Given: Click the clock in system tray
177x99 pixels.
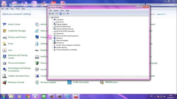Looking at the screenshot, I should [x=171, y=97].
